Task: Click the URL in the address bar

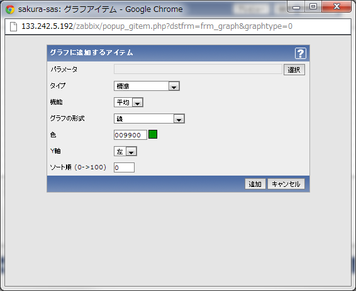Action: point(157,26)
